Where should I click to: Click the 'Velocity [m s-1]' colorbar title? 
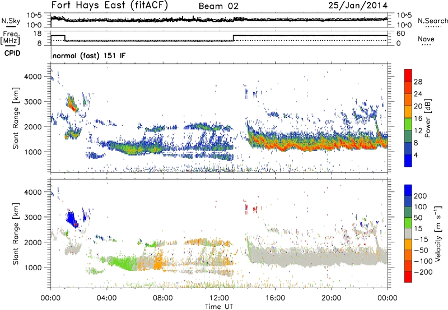click(438, 233)
